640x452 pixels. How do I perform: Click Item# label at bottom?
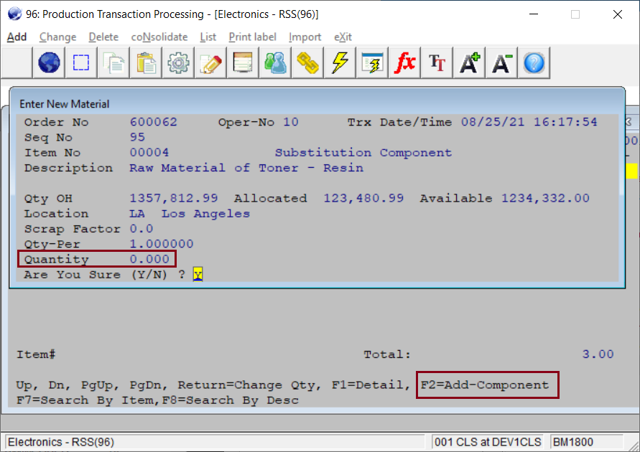tap(36, 354)
